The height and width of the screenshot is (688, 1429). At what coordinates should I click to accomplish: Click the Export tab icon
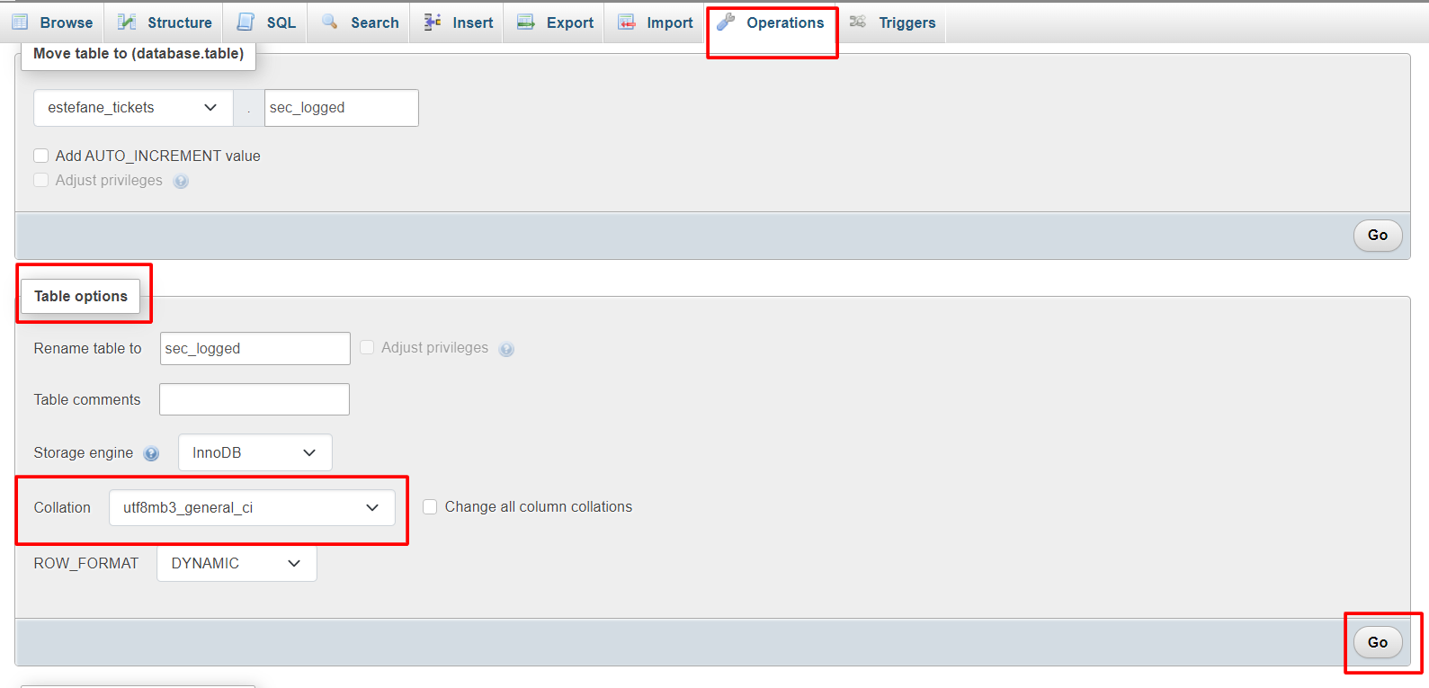coord(526,22)
